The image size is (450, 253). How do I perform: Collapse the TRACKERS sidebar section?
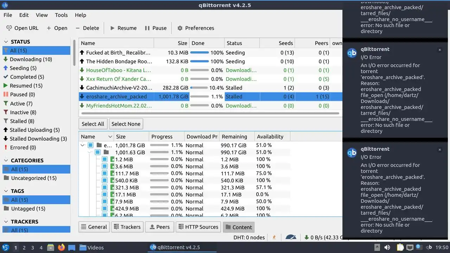6,221
